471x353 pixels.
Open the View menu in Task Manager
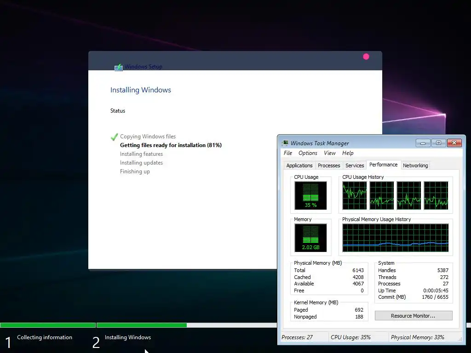point(329,153)
